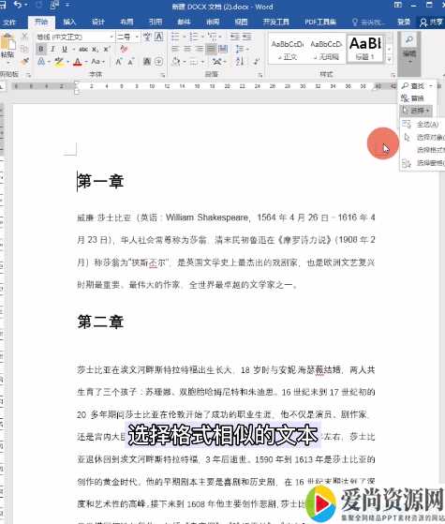Click the Increase Indent icon

246,37
